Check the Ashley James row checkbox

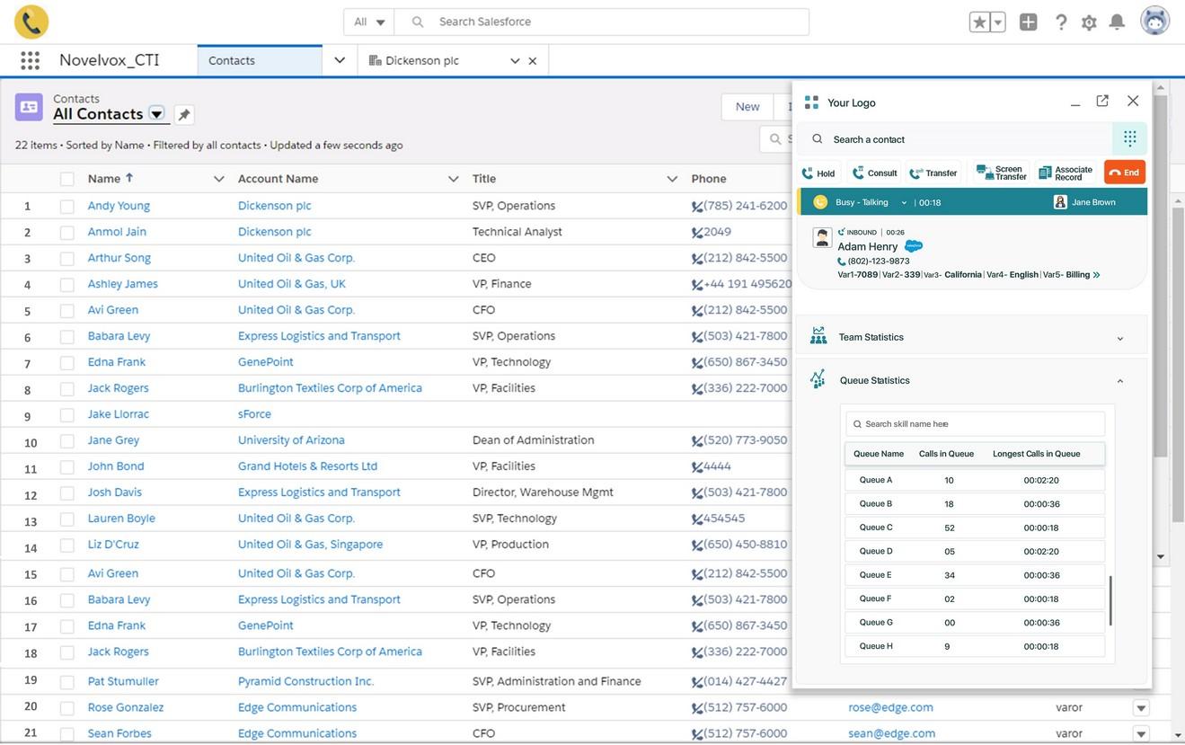pos(67,285)
